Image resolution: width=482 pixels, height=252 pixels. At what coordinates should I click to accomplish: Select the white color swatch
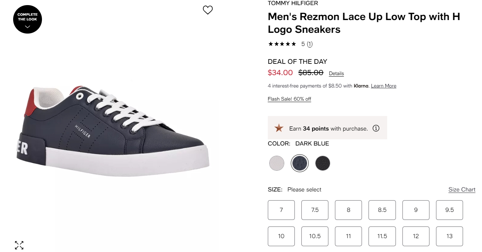[277, 163]
